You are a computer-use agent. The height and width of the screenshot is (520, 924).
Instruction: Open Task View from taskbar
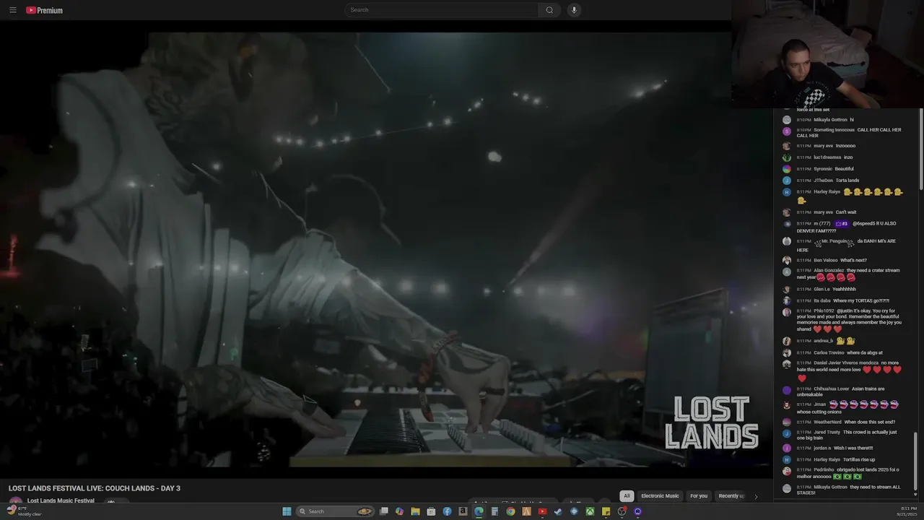coord(383,511)
